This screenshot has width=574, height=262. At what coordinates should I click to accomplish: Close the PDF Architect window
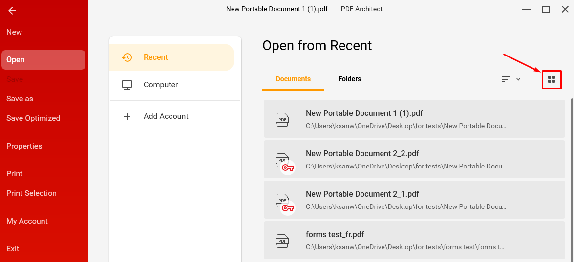click(x=565, y=9)
